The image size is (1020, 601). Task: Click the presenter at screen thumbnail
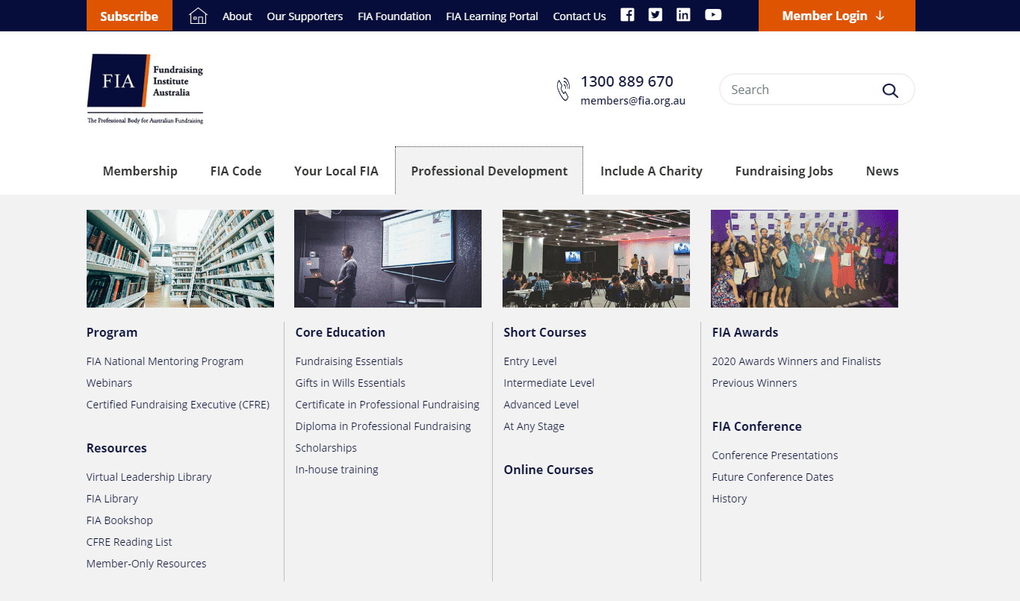[x=388, y=258]
